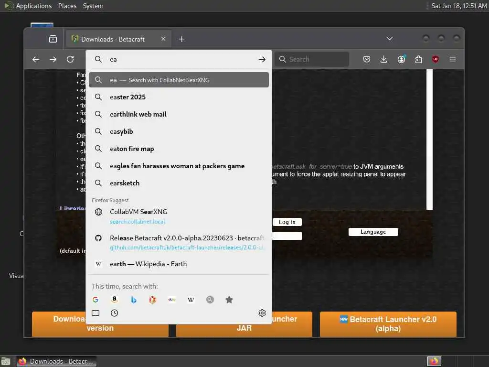Search this time with Wikipedia
This screenshot has height=367, width=489.
(x=191, y=300)
